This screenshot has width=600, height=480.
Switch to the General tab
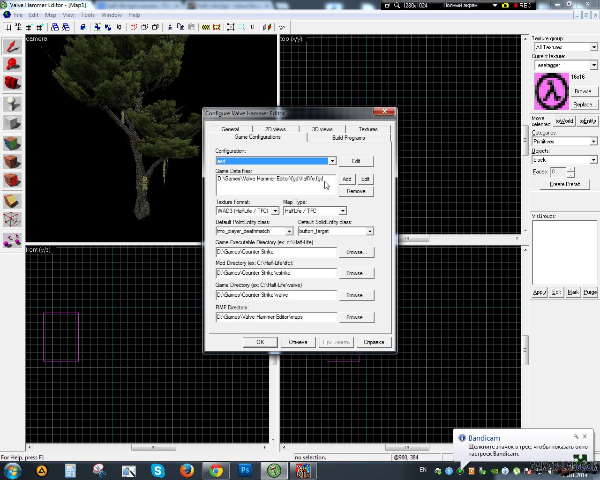coord(230,129)
